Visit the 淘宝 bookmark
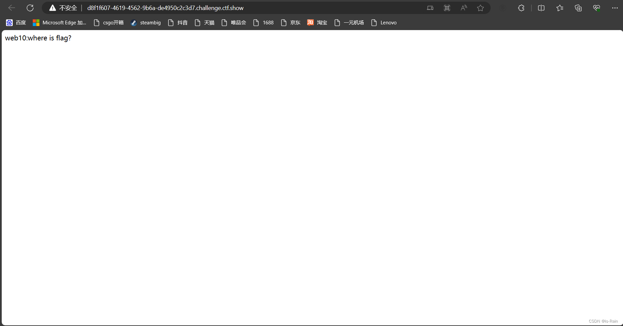The height and width of the screenshot is (326, 623). 317,22
